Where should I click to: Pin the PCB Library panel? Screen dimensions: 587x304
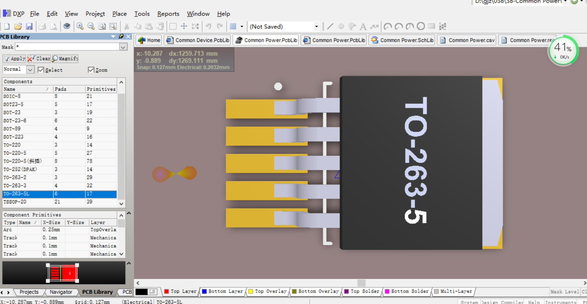coord(121,36)
